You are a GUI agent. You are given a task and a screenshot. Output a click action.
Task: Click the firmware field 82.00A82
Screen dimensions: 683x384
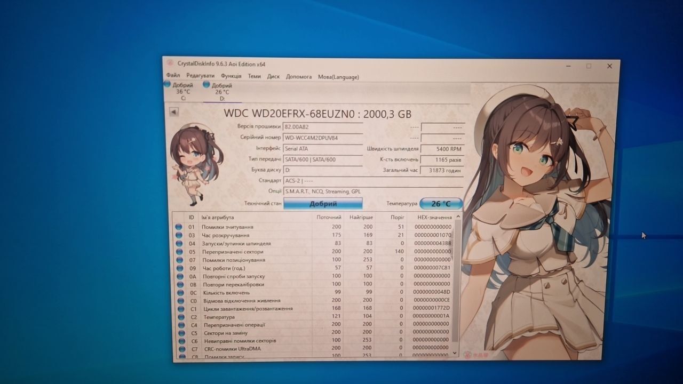tap(322, 127)
